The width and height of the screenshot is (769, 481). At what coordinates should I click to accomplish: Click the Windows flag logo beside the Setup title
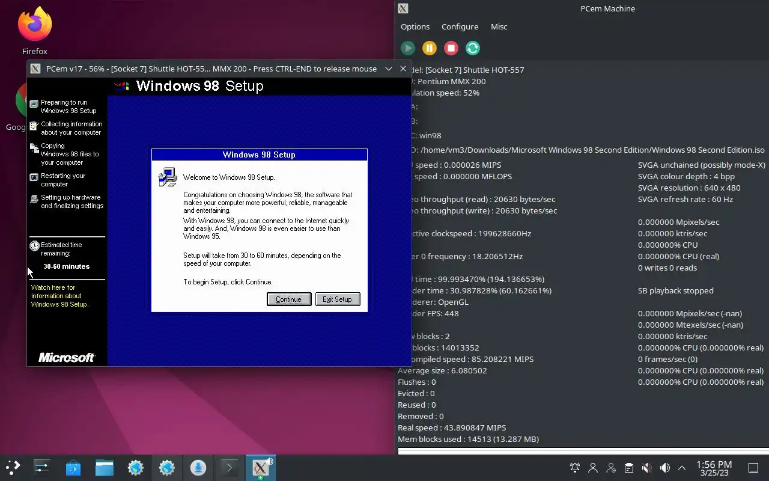[x=122, y=86]
